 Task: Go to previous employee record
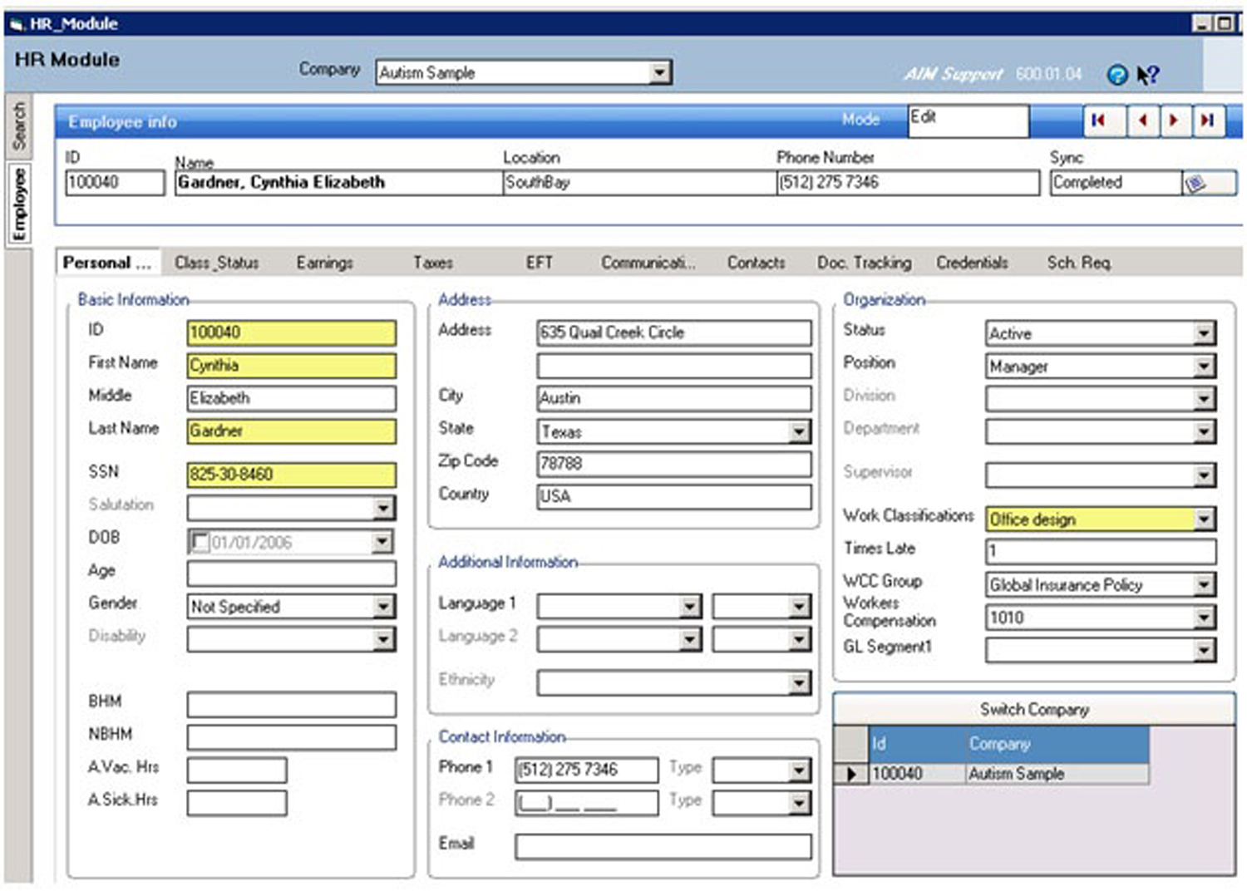(1143, 121)
